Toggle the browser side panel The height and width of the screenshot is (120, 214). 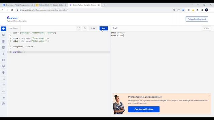tap(202, 10)
